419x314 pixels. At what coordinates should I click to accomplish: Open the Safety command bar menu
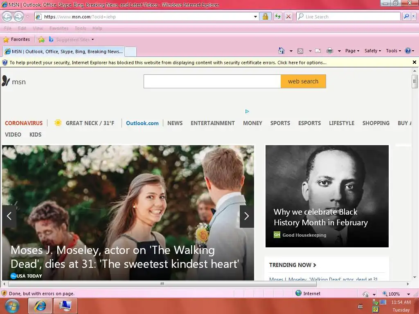(373, 51)
